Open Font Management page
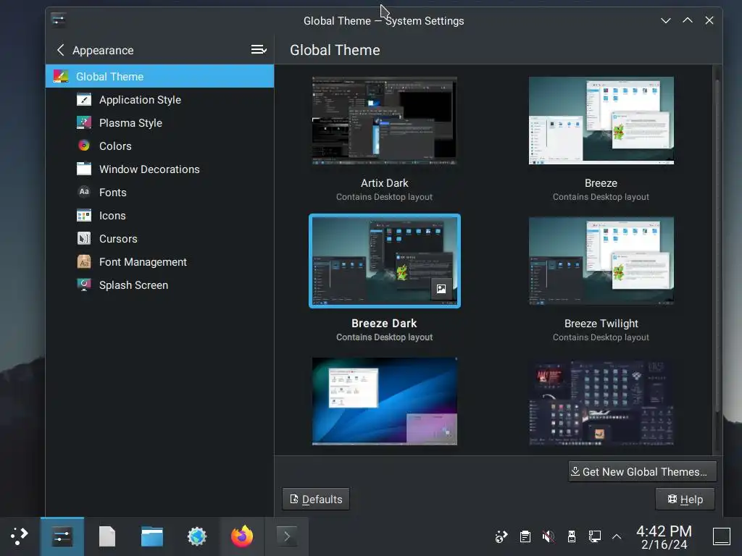Viewport: 742px width, 556px height. pyautogui.click(x=159, y=262)
